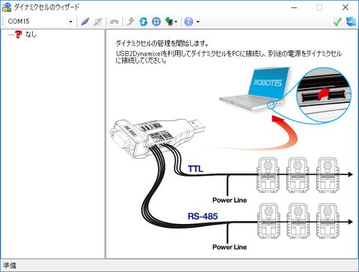359x272 pixels.
Task: Click the binoculars search icon
Action: tap(114, 22)
